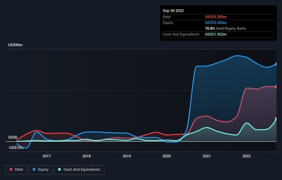Click the 2020 x-axis label

click(167, 156)
